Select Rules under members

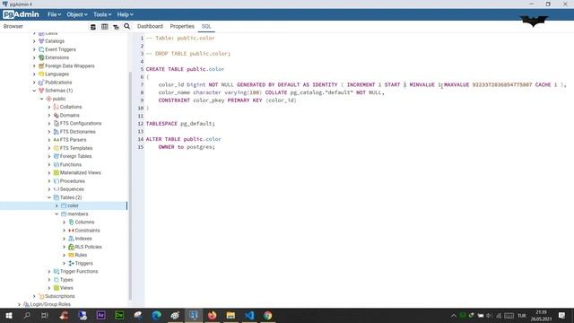[x=81, y=255]
